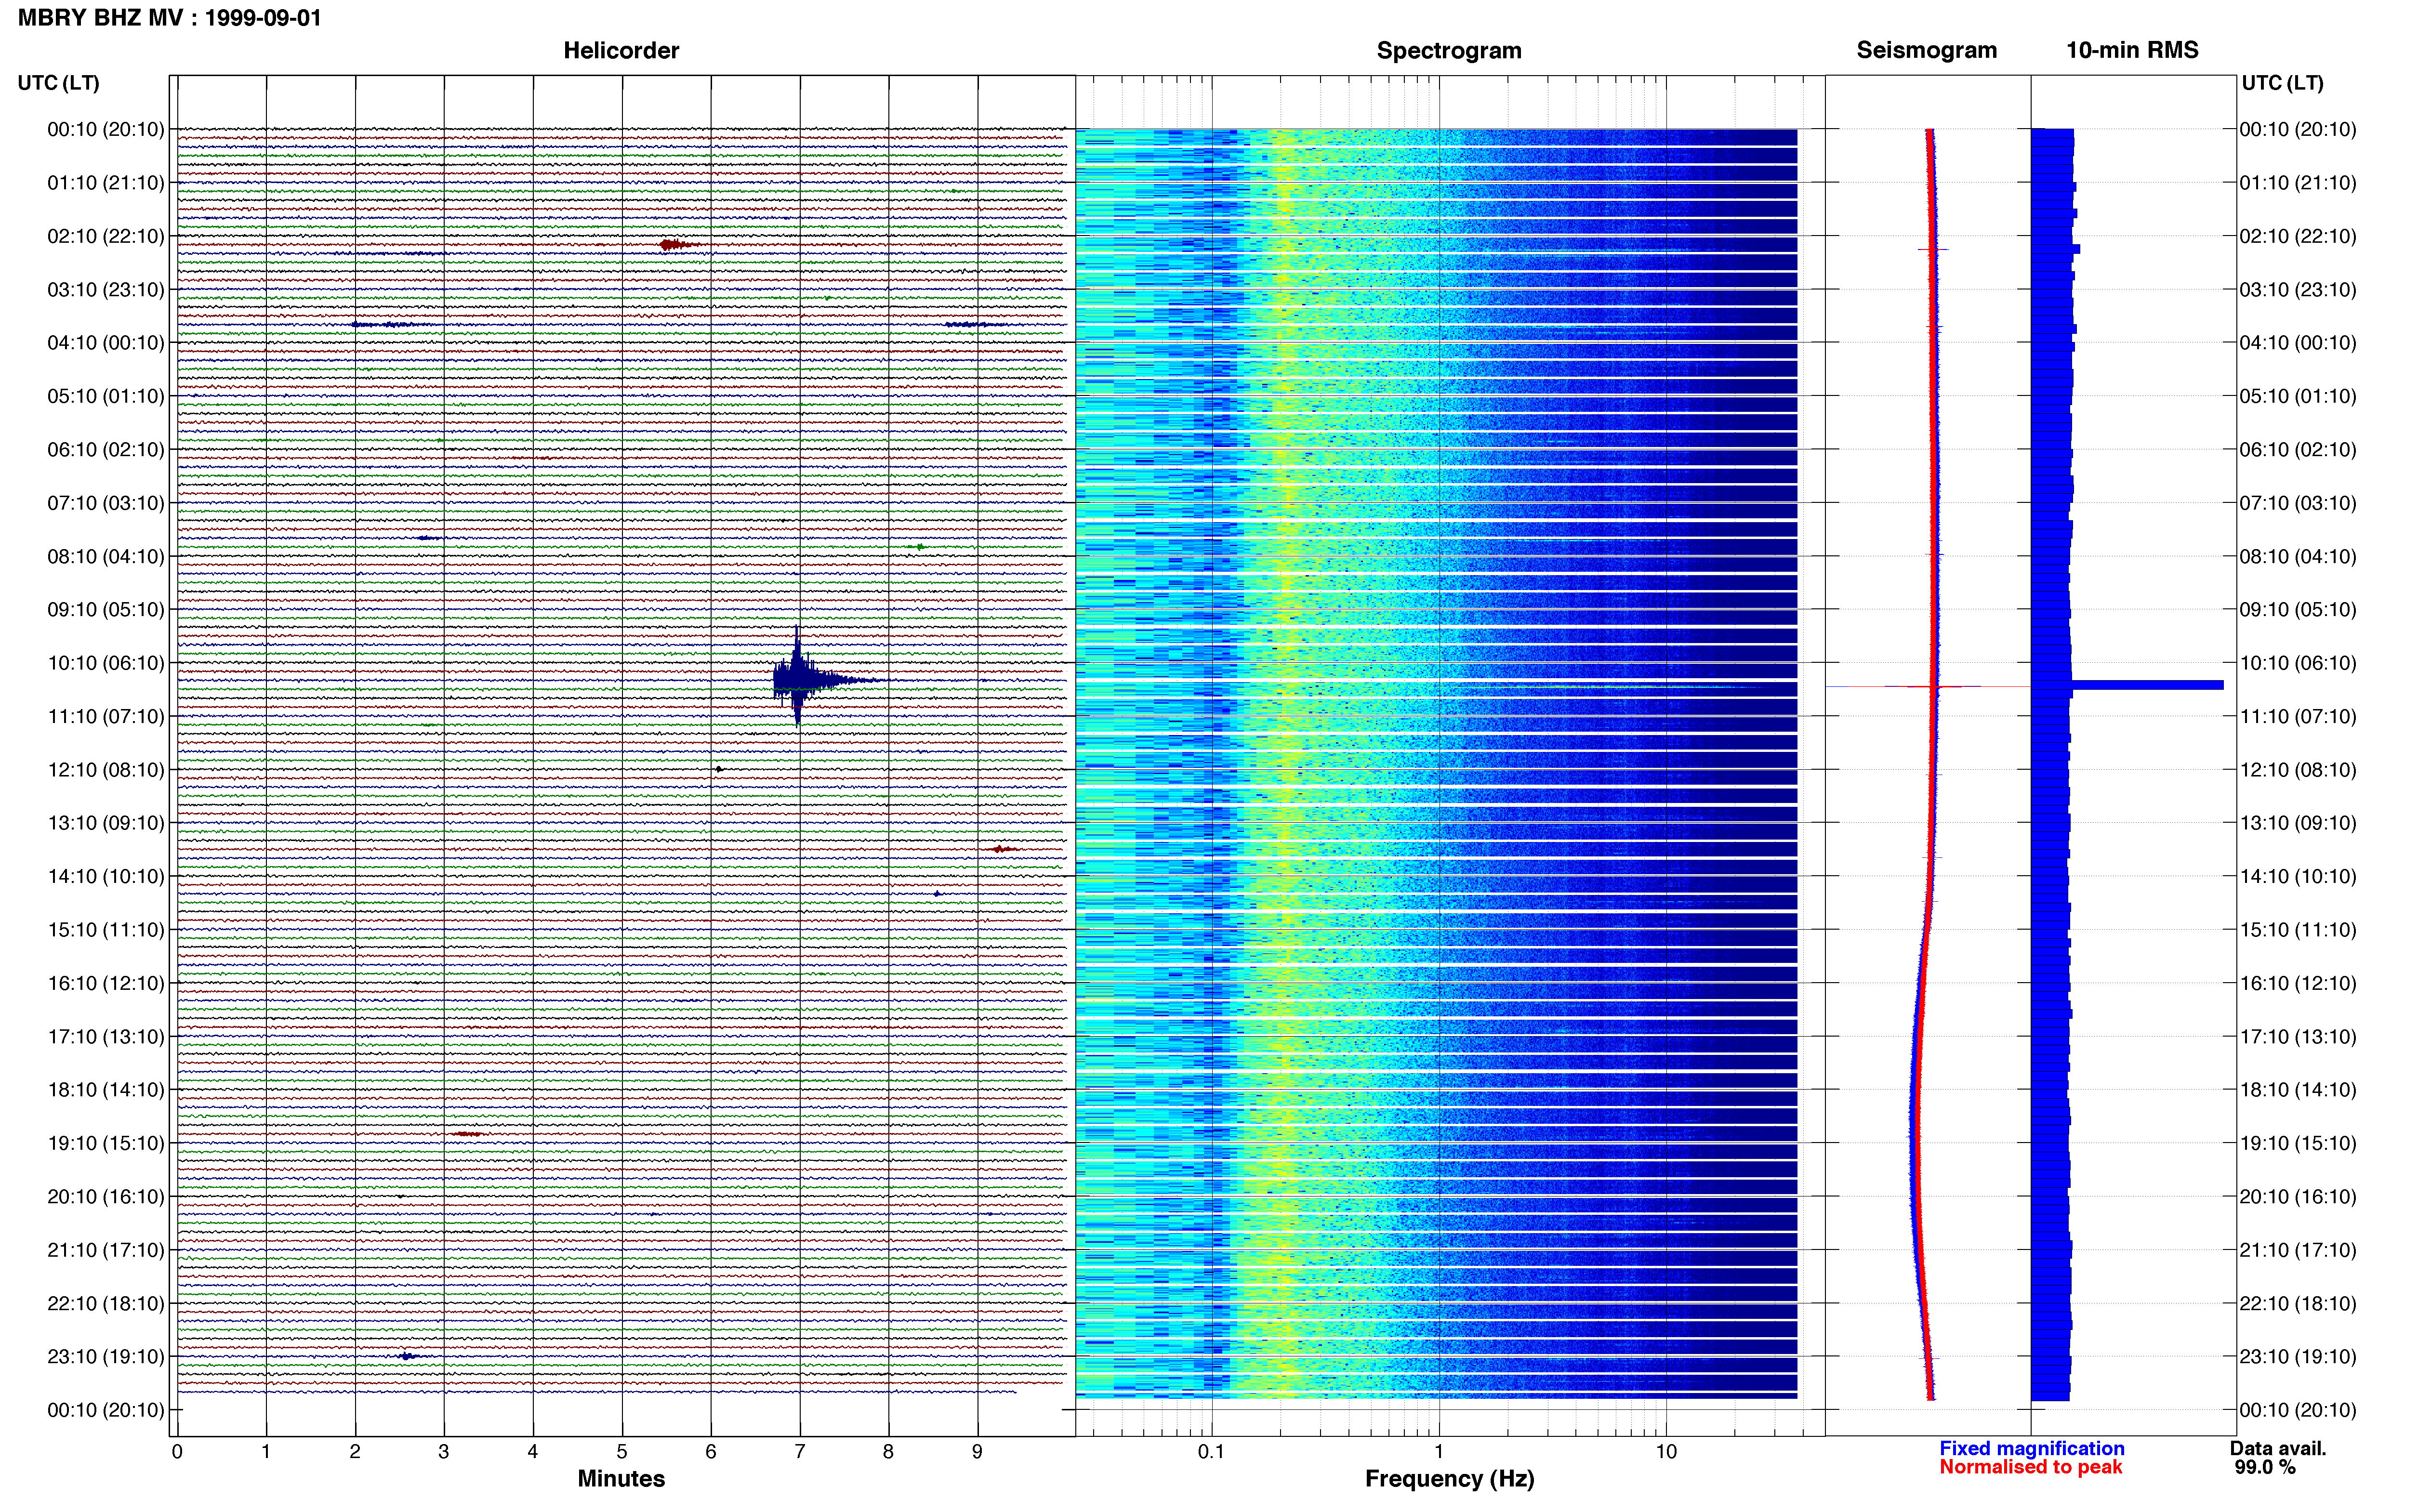
Task: Click the 12:10 (08:10) label on the helicorder axis
Action: 106,770
